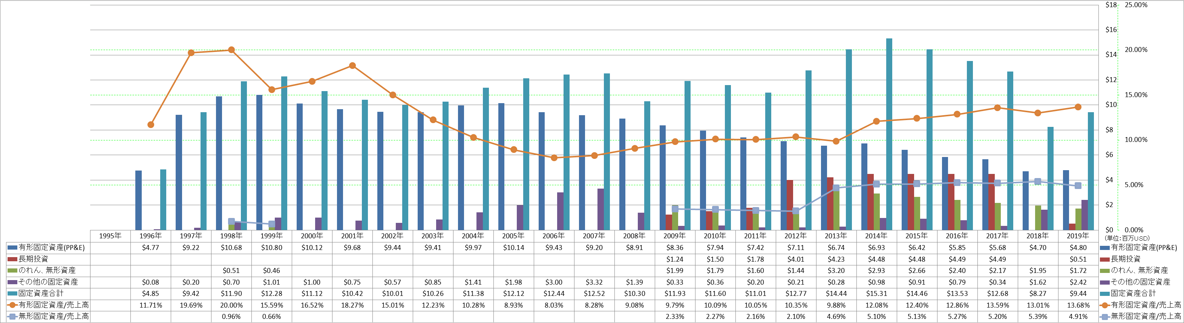Select the 8.03% ratio under 2006年

[x=554, y=305]
